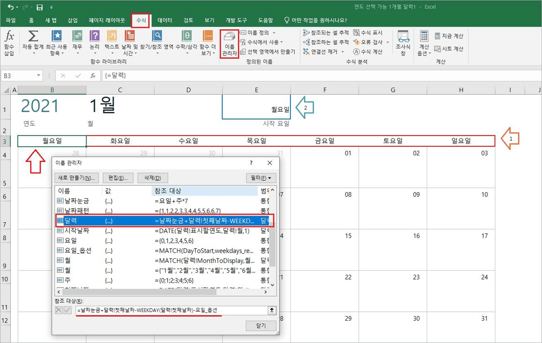The width and height of the screenshot is (542, 343).
Task: Click the Undo icon in quick access toolbar
Action: pyautogui.click(x=10, y=7)
